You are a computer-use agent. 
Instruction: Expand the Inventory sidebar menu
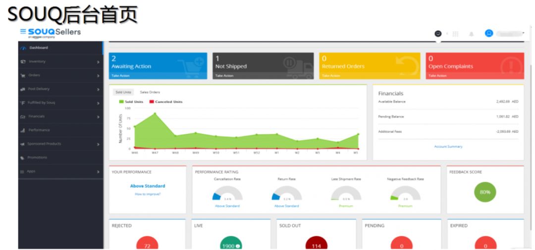[x=60, y=62]
